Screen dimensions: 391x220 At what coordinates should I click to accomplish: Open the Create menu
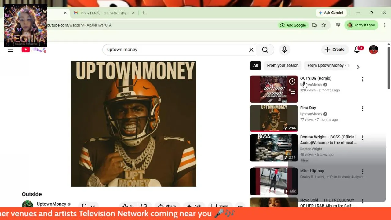point(335,50)
